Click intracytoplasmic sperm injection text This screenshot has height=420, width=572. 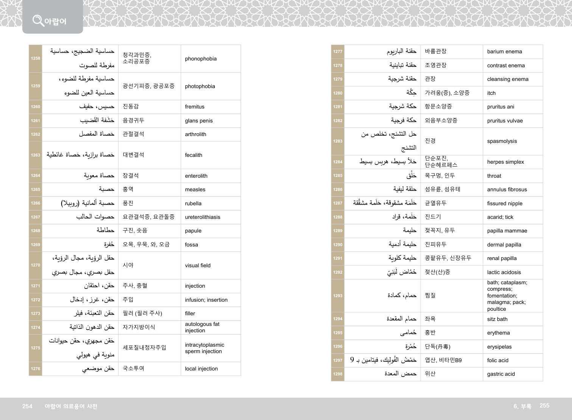[x=204, y=348]
